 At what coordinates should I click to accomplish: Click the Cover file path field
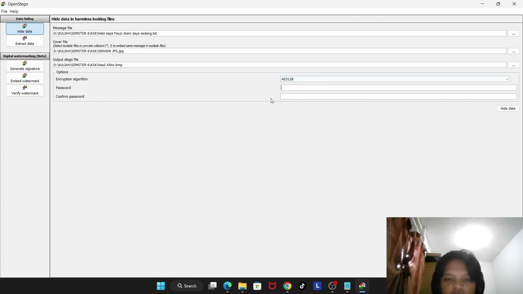pyautogui.click(x=279, y=51)
